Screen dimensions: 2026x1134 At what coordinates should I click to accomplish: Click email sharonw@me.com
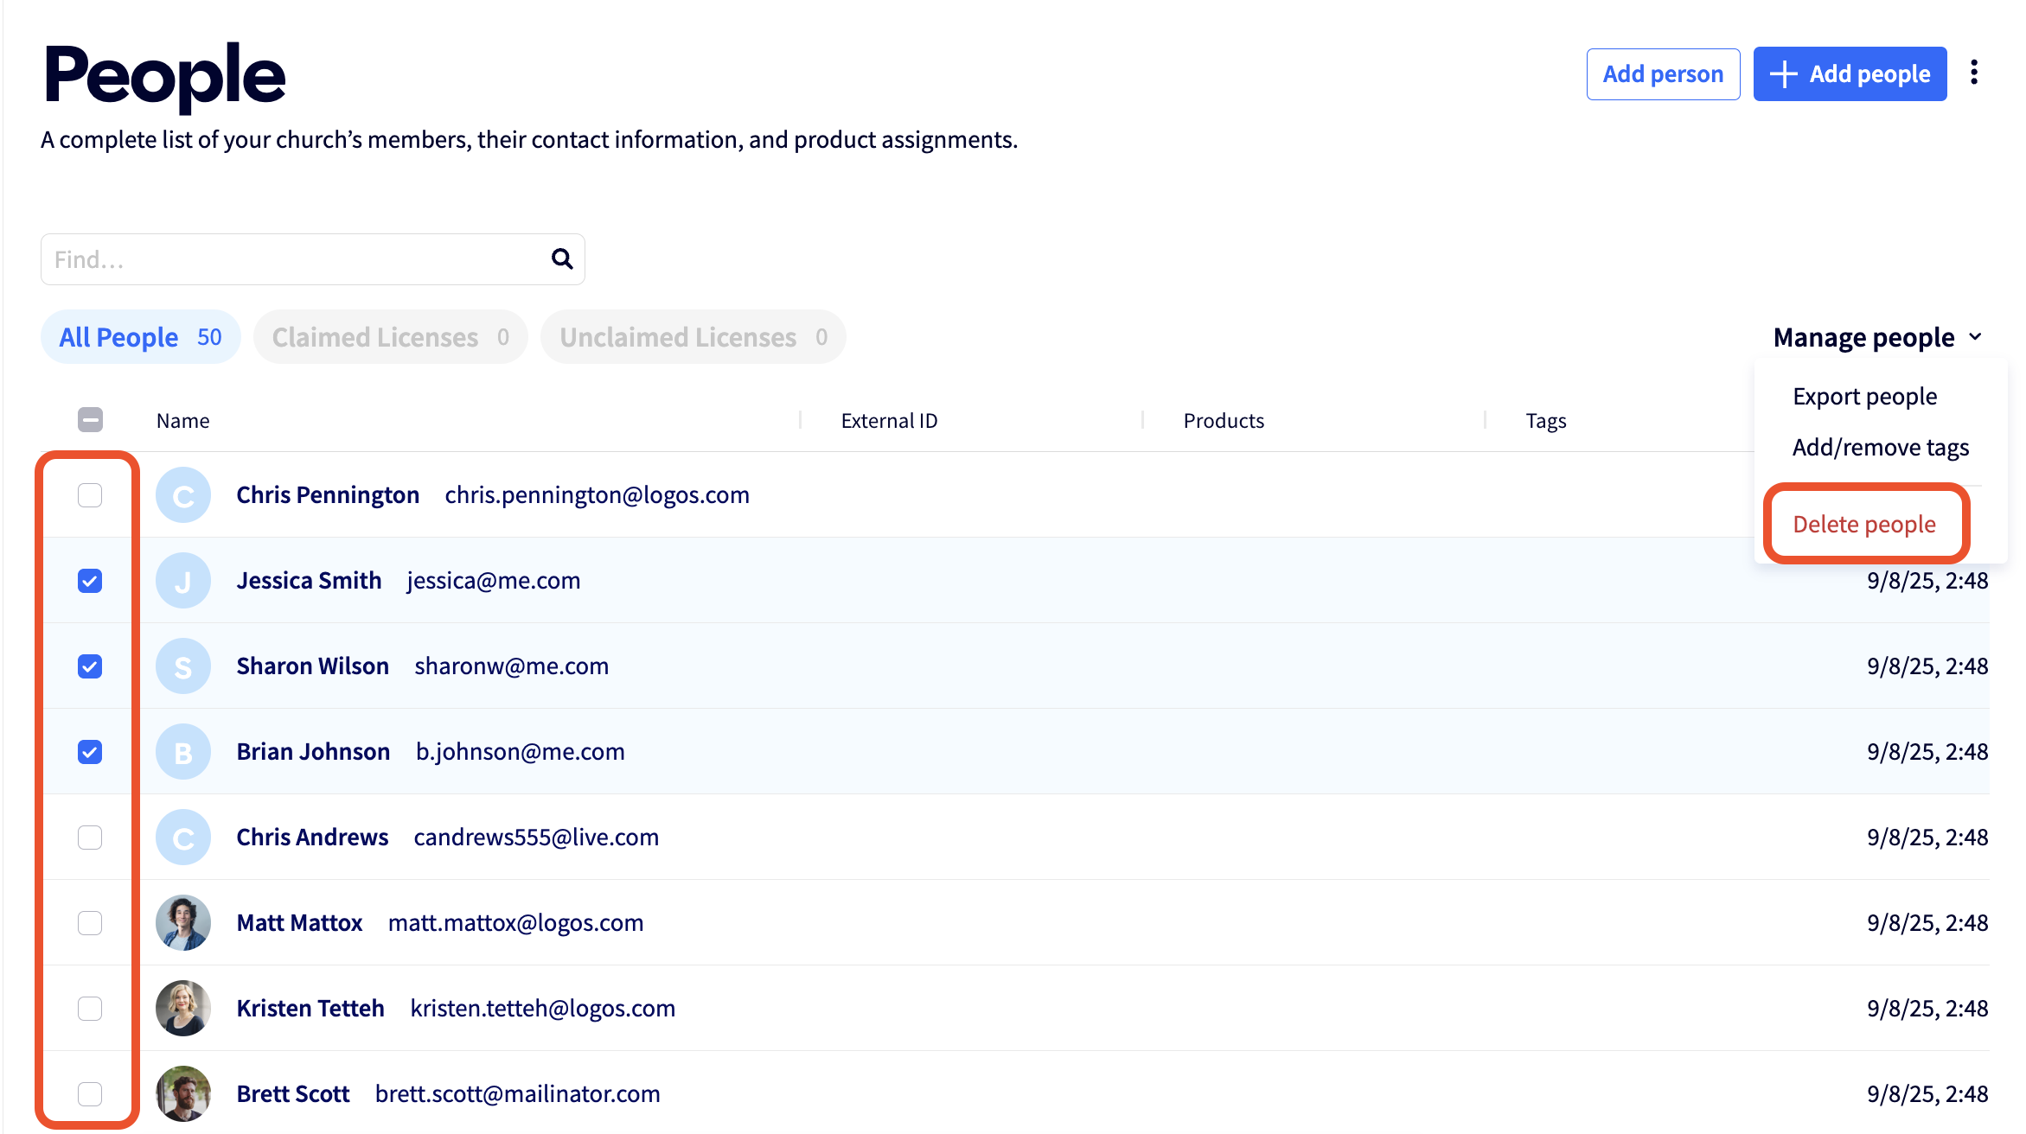[512, 666]
